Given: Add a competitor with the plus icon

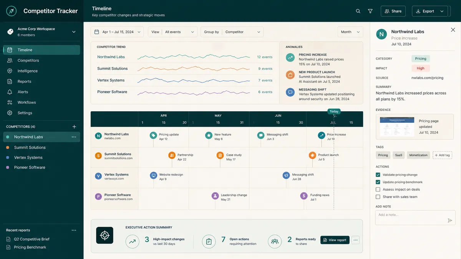Looking at the screenshot, I should point(74,127).
